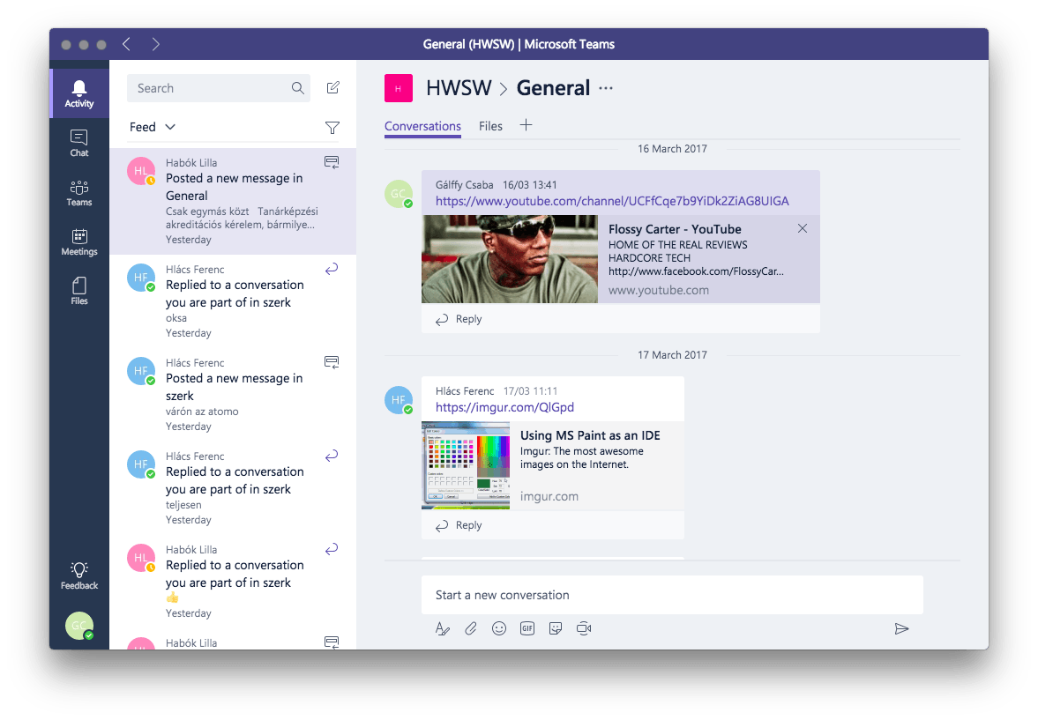
Task: Open the feed filter funnel icon
Action: (x=332, y=127)
